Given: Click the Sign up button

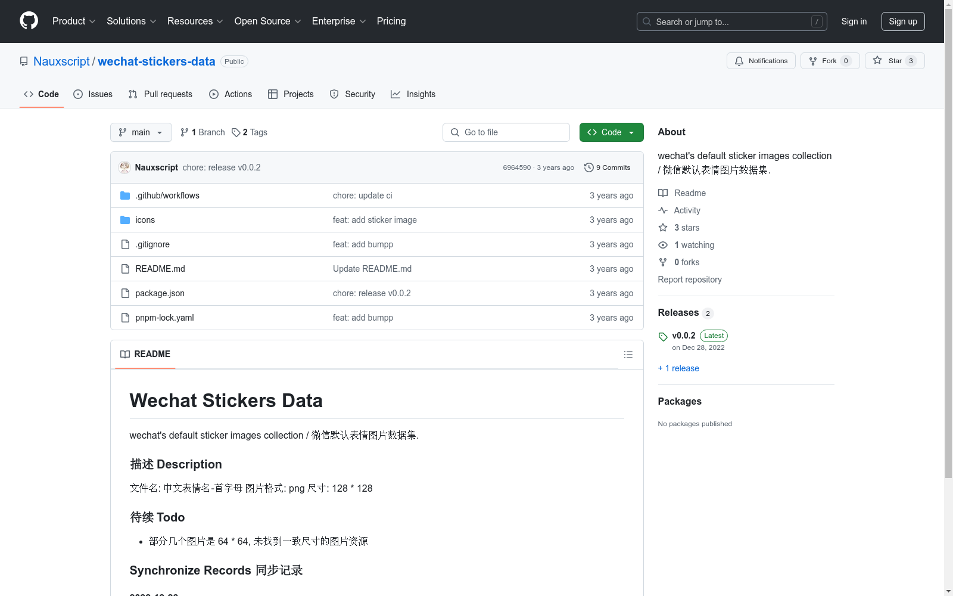Looking at the screenshot, I should [903, 21].
